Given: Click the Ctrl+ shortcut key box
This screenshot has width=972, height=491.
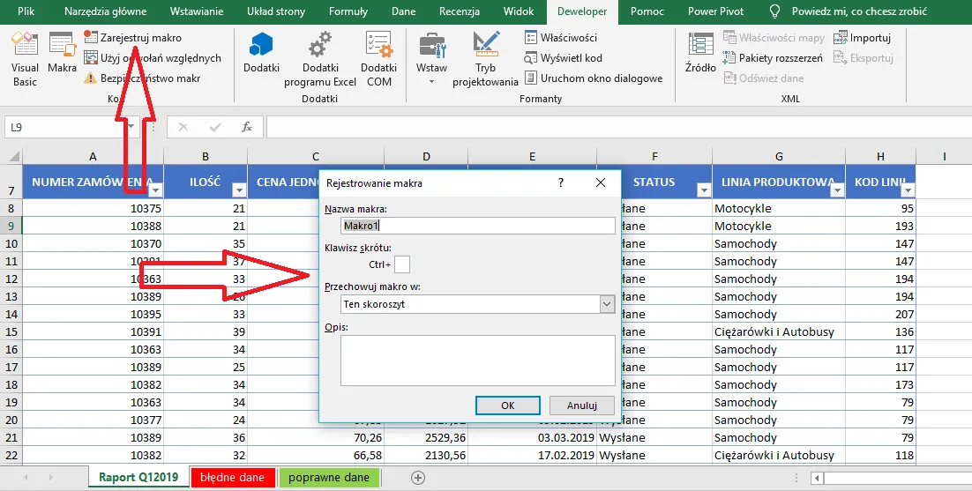Looking at the screenshot, I should coord(402,264).
